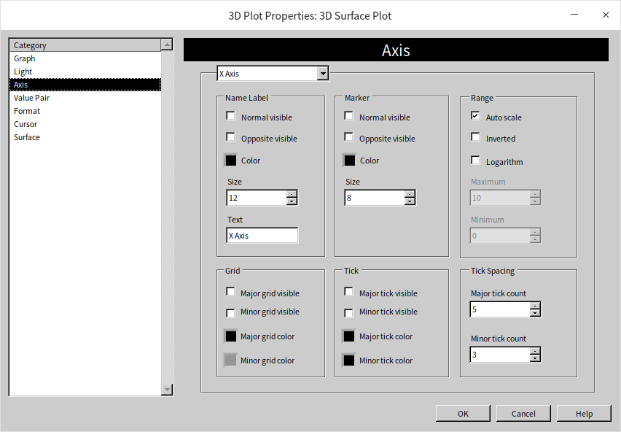The height and width of the screenshot is (432, 621).
Task: Change the Minor grid color swatch
Action: [231, 360]
